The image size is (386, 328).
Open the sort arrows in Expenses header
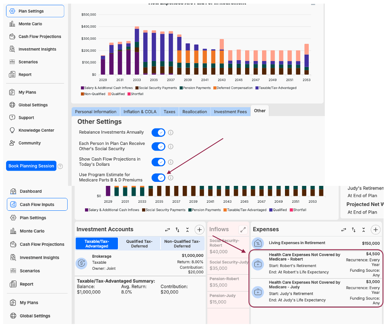click(353, 230)
